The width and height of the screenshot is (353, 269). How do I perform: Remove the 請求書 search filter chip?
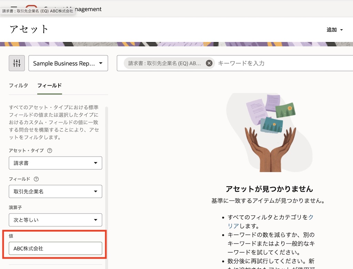coord(209,63)
